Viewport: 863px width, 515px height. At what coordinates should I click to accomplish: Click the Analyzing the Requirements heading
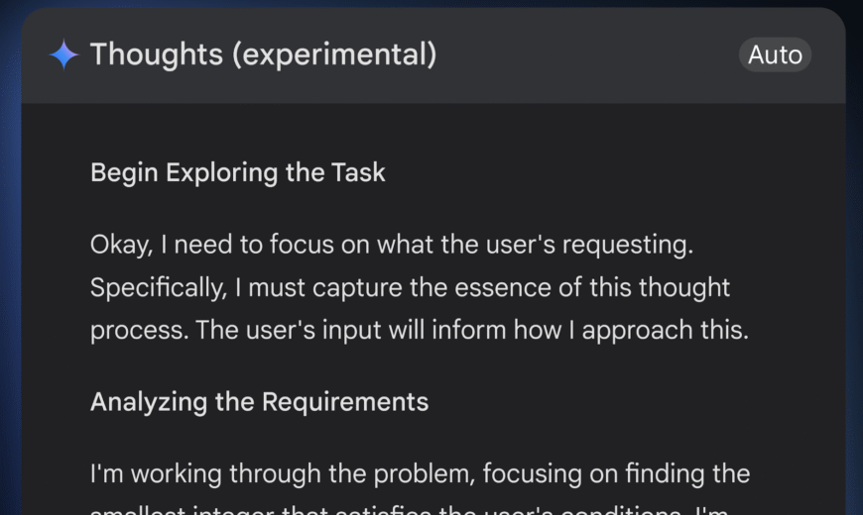(x=259, y=402)
